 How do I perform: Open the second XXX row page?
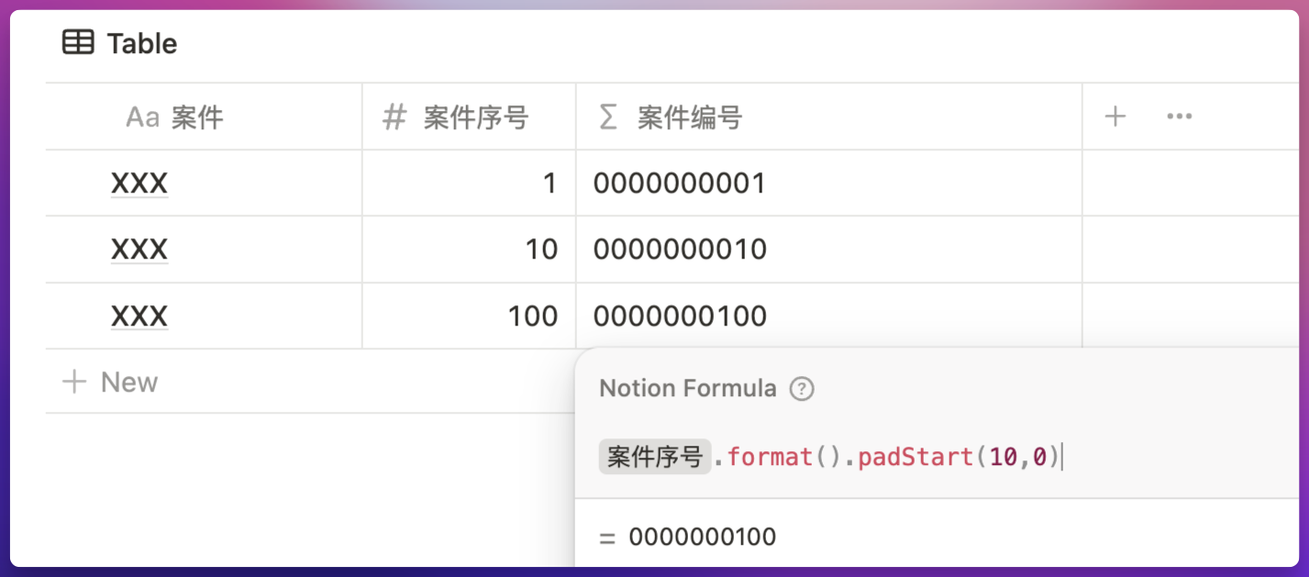click(x=139, y=250)
